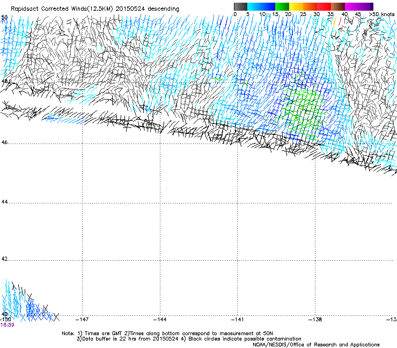Click the orange 25-30 knots legend swatch
Screen dimensions: 397x348
click(x=310, y=6)
